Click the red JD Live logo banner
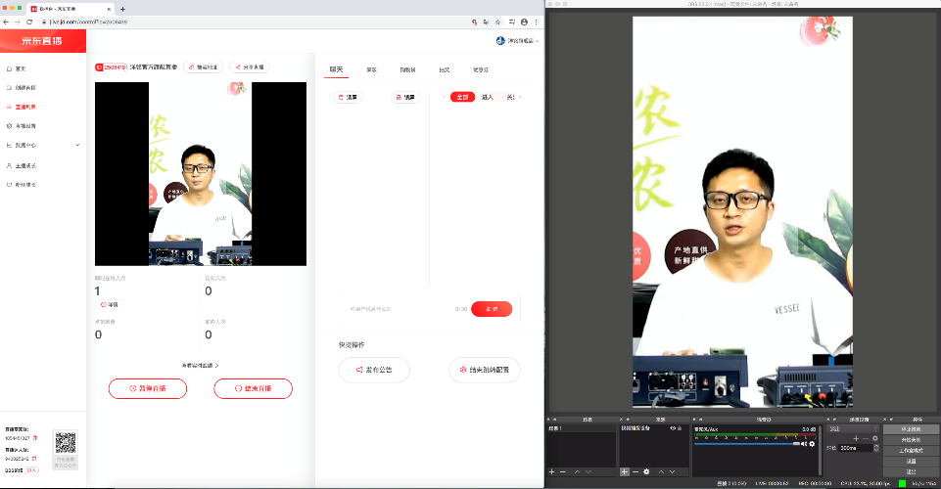This screenshot has width=941, height=489. pos(43,41)
